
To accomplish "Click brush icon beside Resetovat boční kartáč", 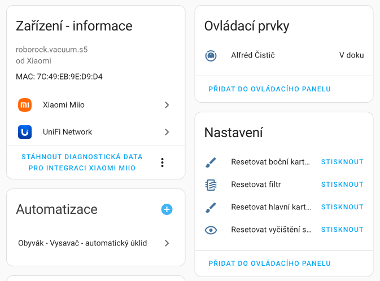I will 211,162.
